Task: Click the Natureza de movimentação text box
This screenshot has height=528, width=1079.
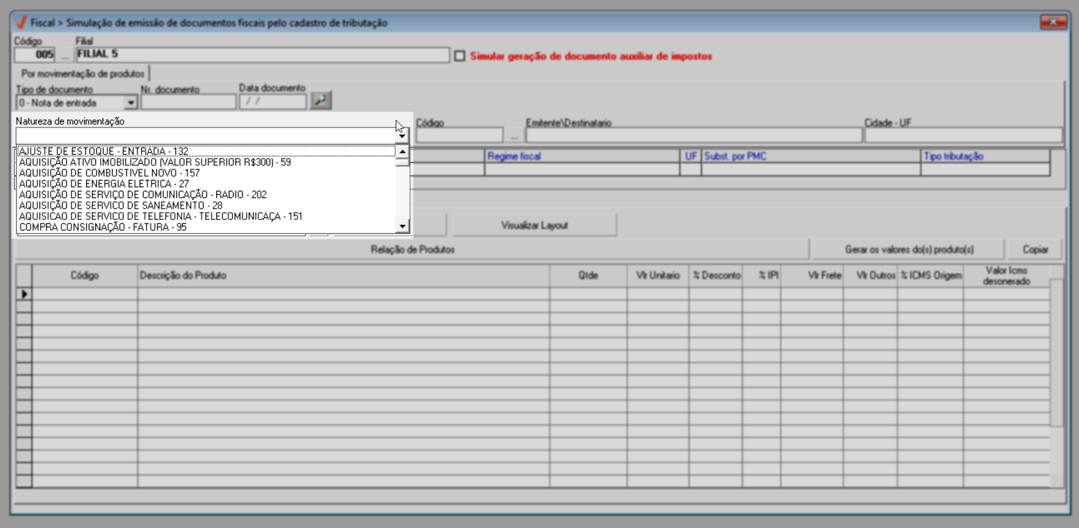Action: 206,136
